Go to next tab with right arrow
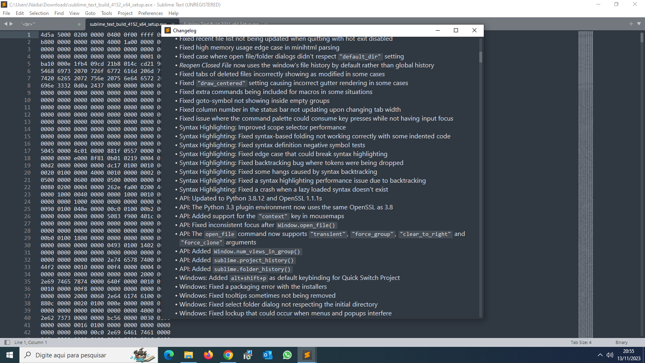The height and width of the screenshot is (363, 645). [x=11, y=24]
